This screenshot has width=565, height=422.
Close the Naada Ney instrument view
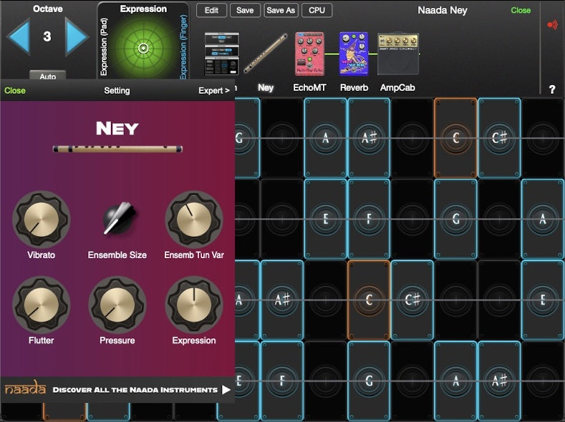pyautogui.click(x=521, y=11)
